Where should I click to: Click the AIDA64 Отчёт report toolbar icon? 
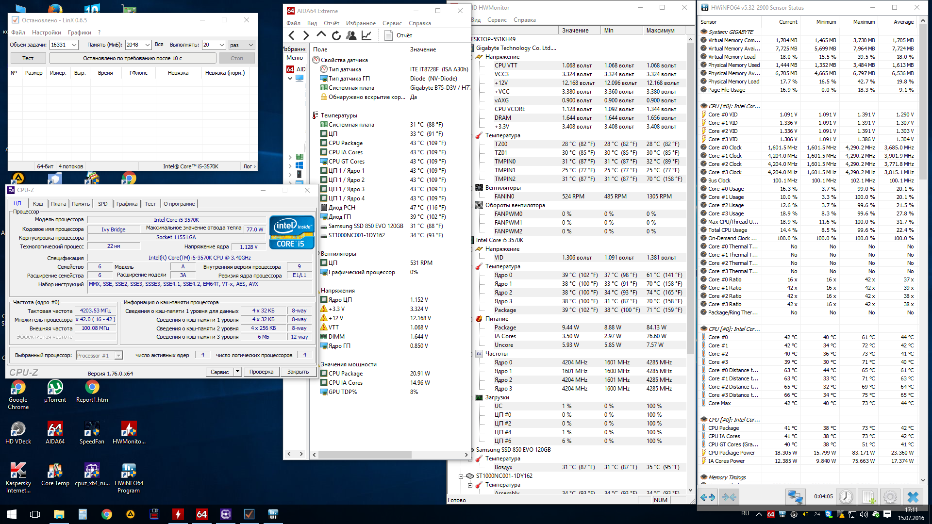(388, 35)
